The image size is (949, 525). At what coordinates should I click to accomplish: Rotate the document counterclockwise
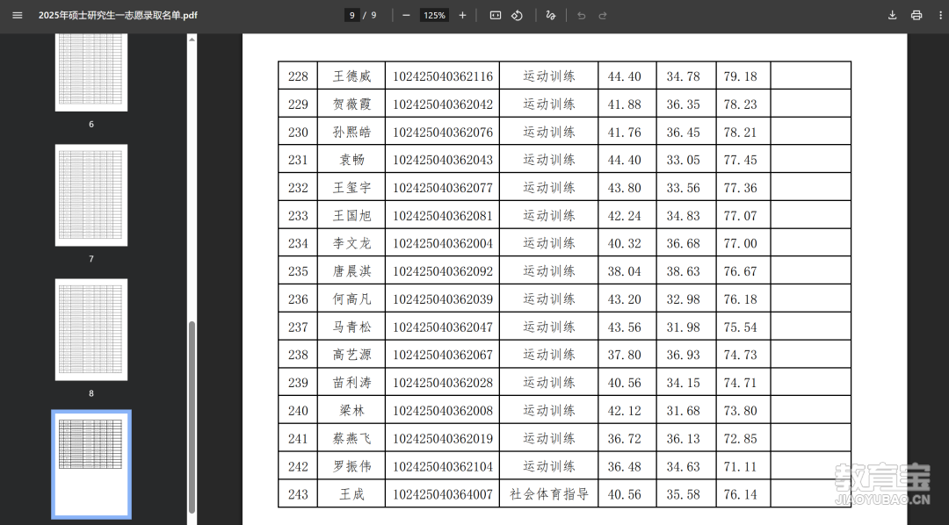pyautogui.click(x=517, y=15)
